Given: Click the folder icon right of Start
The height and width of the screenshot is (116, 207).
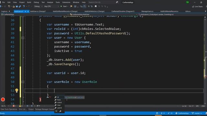Looking at the screenshot, I should pyautogui.click(x=71, y=6).
